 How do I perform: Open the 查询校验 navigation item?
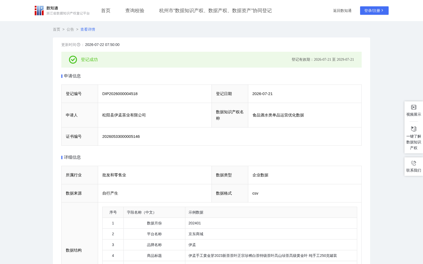135,11
